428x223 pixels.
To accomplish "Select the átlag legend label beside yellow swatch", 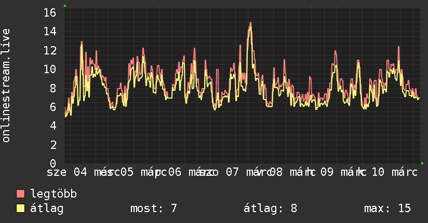I will point(47,208).
